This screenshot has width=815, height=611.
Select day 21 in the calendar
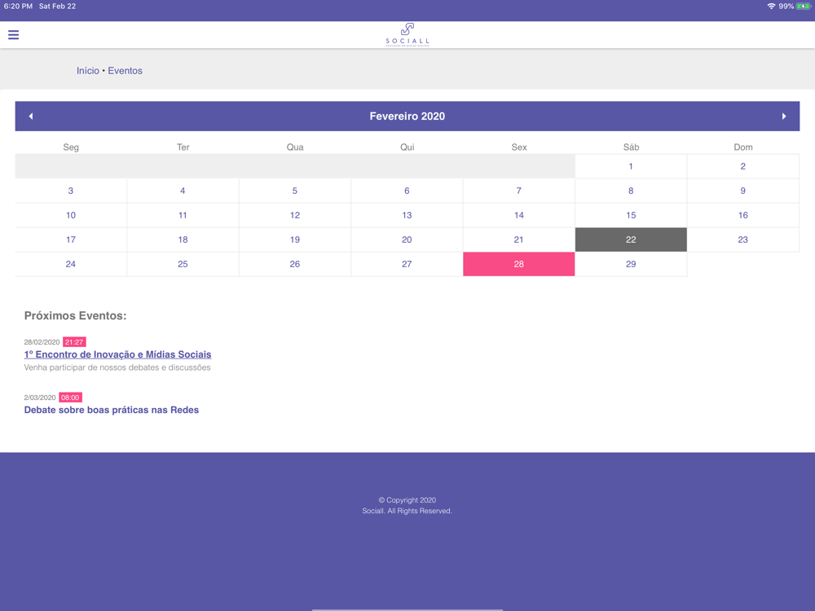pyautogui.click(x=518, y=240)
